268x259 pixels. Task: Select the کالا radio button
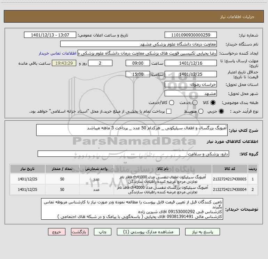tap(213, 103)
